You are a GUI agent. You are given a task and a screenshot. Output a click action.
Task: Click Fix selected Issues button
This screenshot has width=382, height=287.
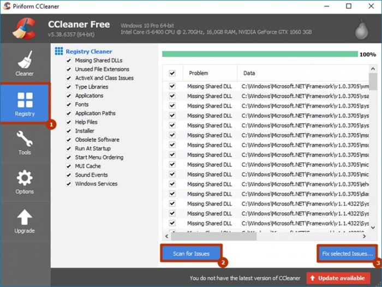coord(347,254)
